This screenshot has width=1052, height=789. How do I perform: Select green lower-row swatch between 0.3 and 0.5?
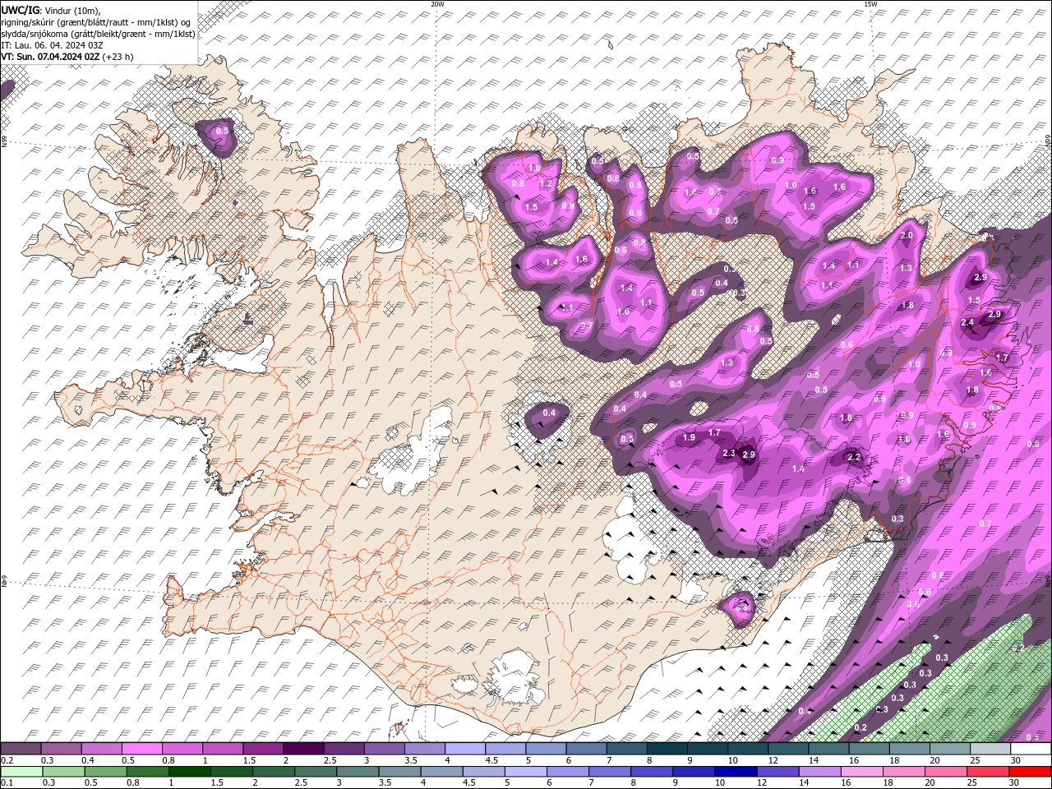pyautogui.click(x=63, y=771)
